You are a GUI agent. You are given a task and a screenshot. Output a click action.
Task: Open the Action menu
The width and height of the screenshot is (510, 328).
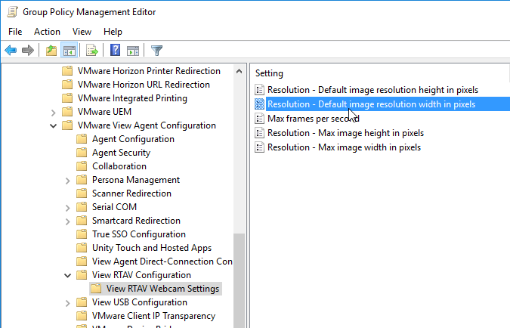coord(47,32)
